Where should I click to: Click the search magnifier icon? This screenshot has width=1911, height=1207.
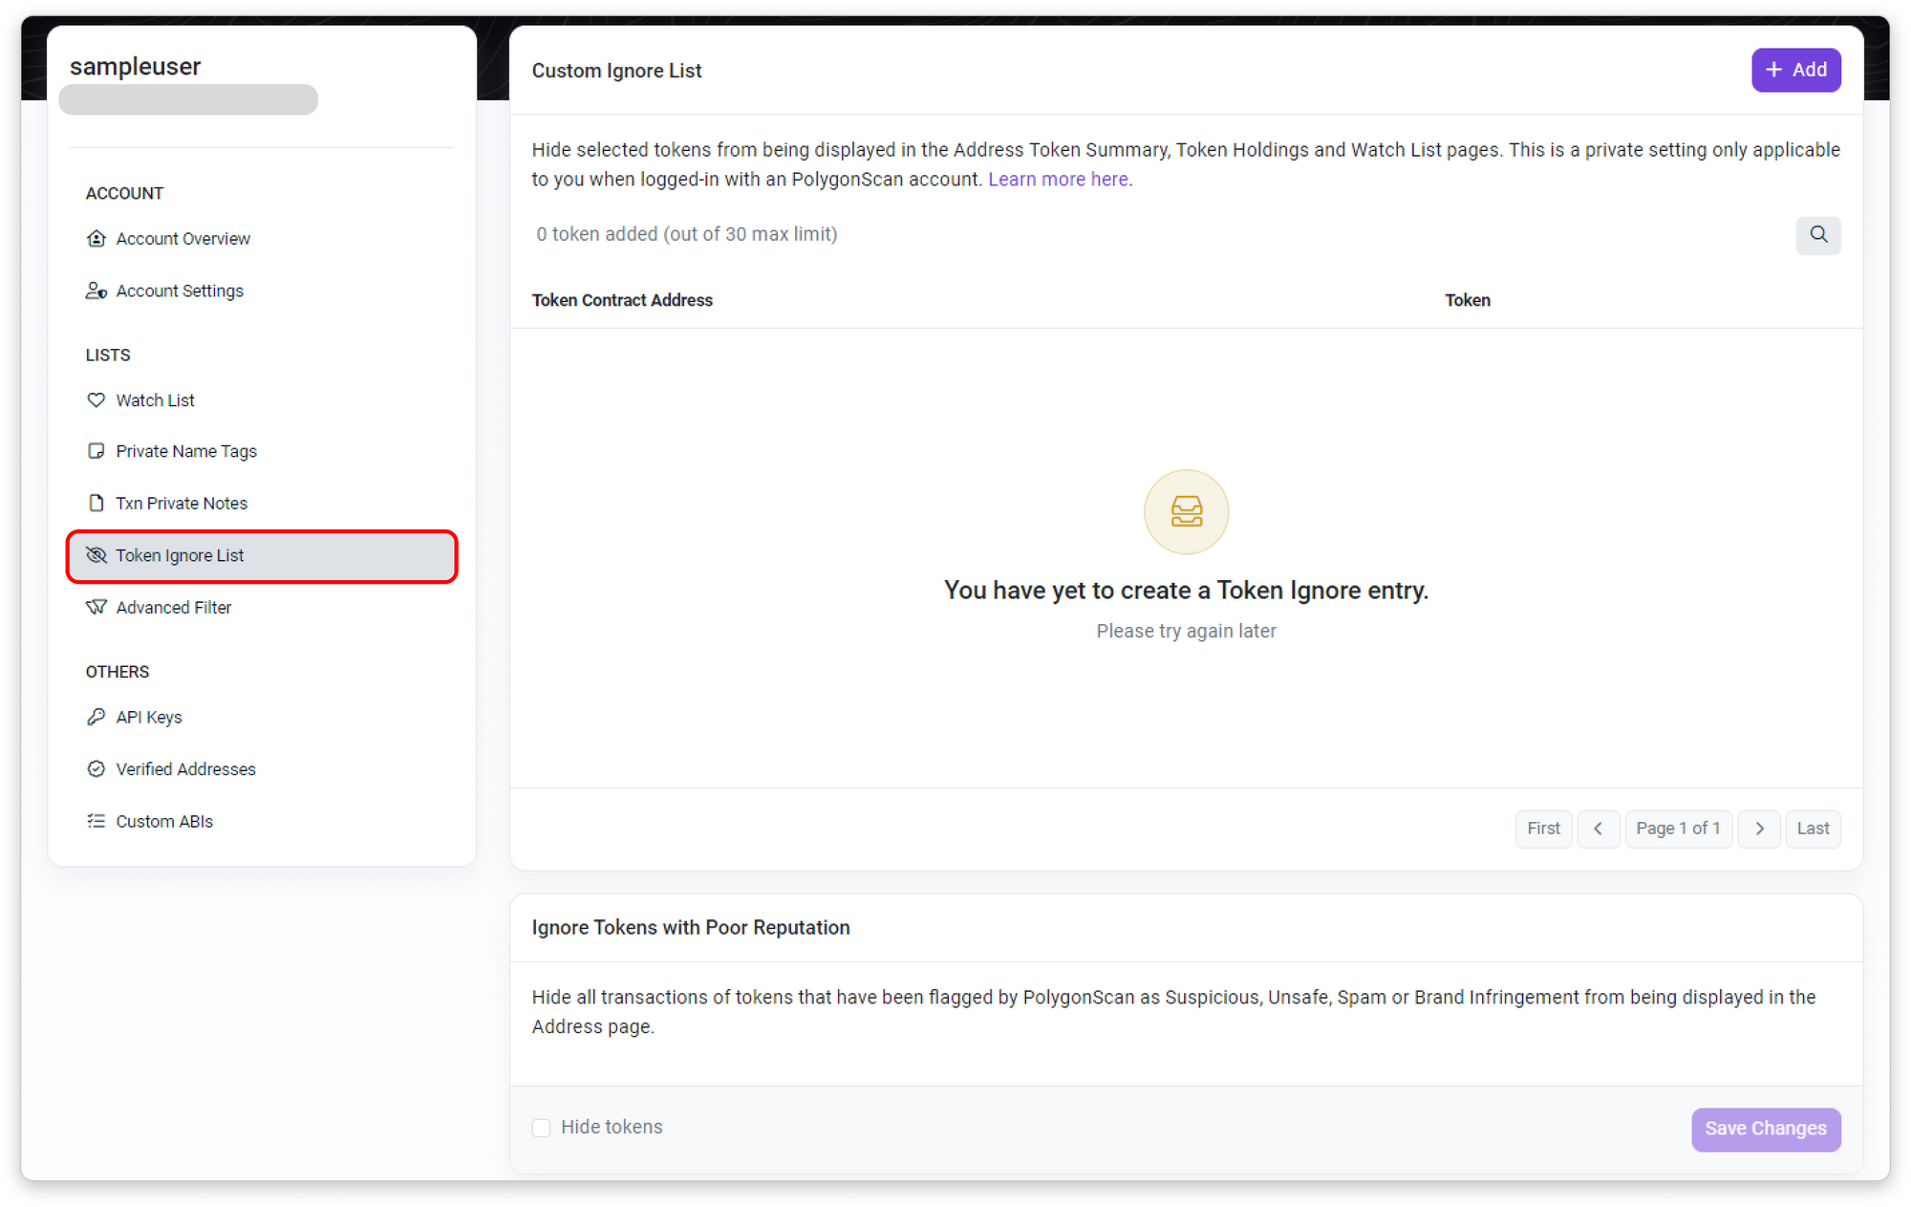pos(1817,235)
